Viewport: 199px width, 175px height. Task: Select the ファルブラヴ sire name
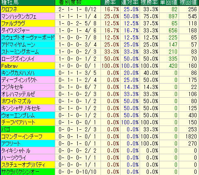[13, 23]
